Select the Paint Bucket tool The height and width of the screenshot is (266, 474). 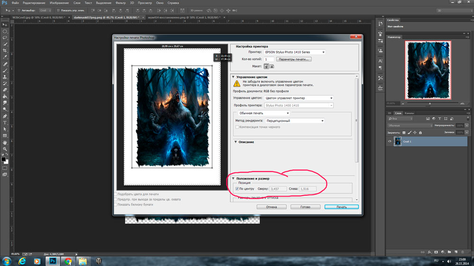(x=5, y=96)
